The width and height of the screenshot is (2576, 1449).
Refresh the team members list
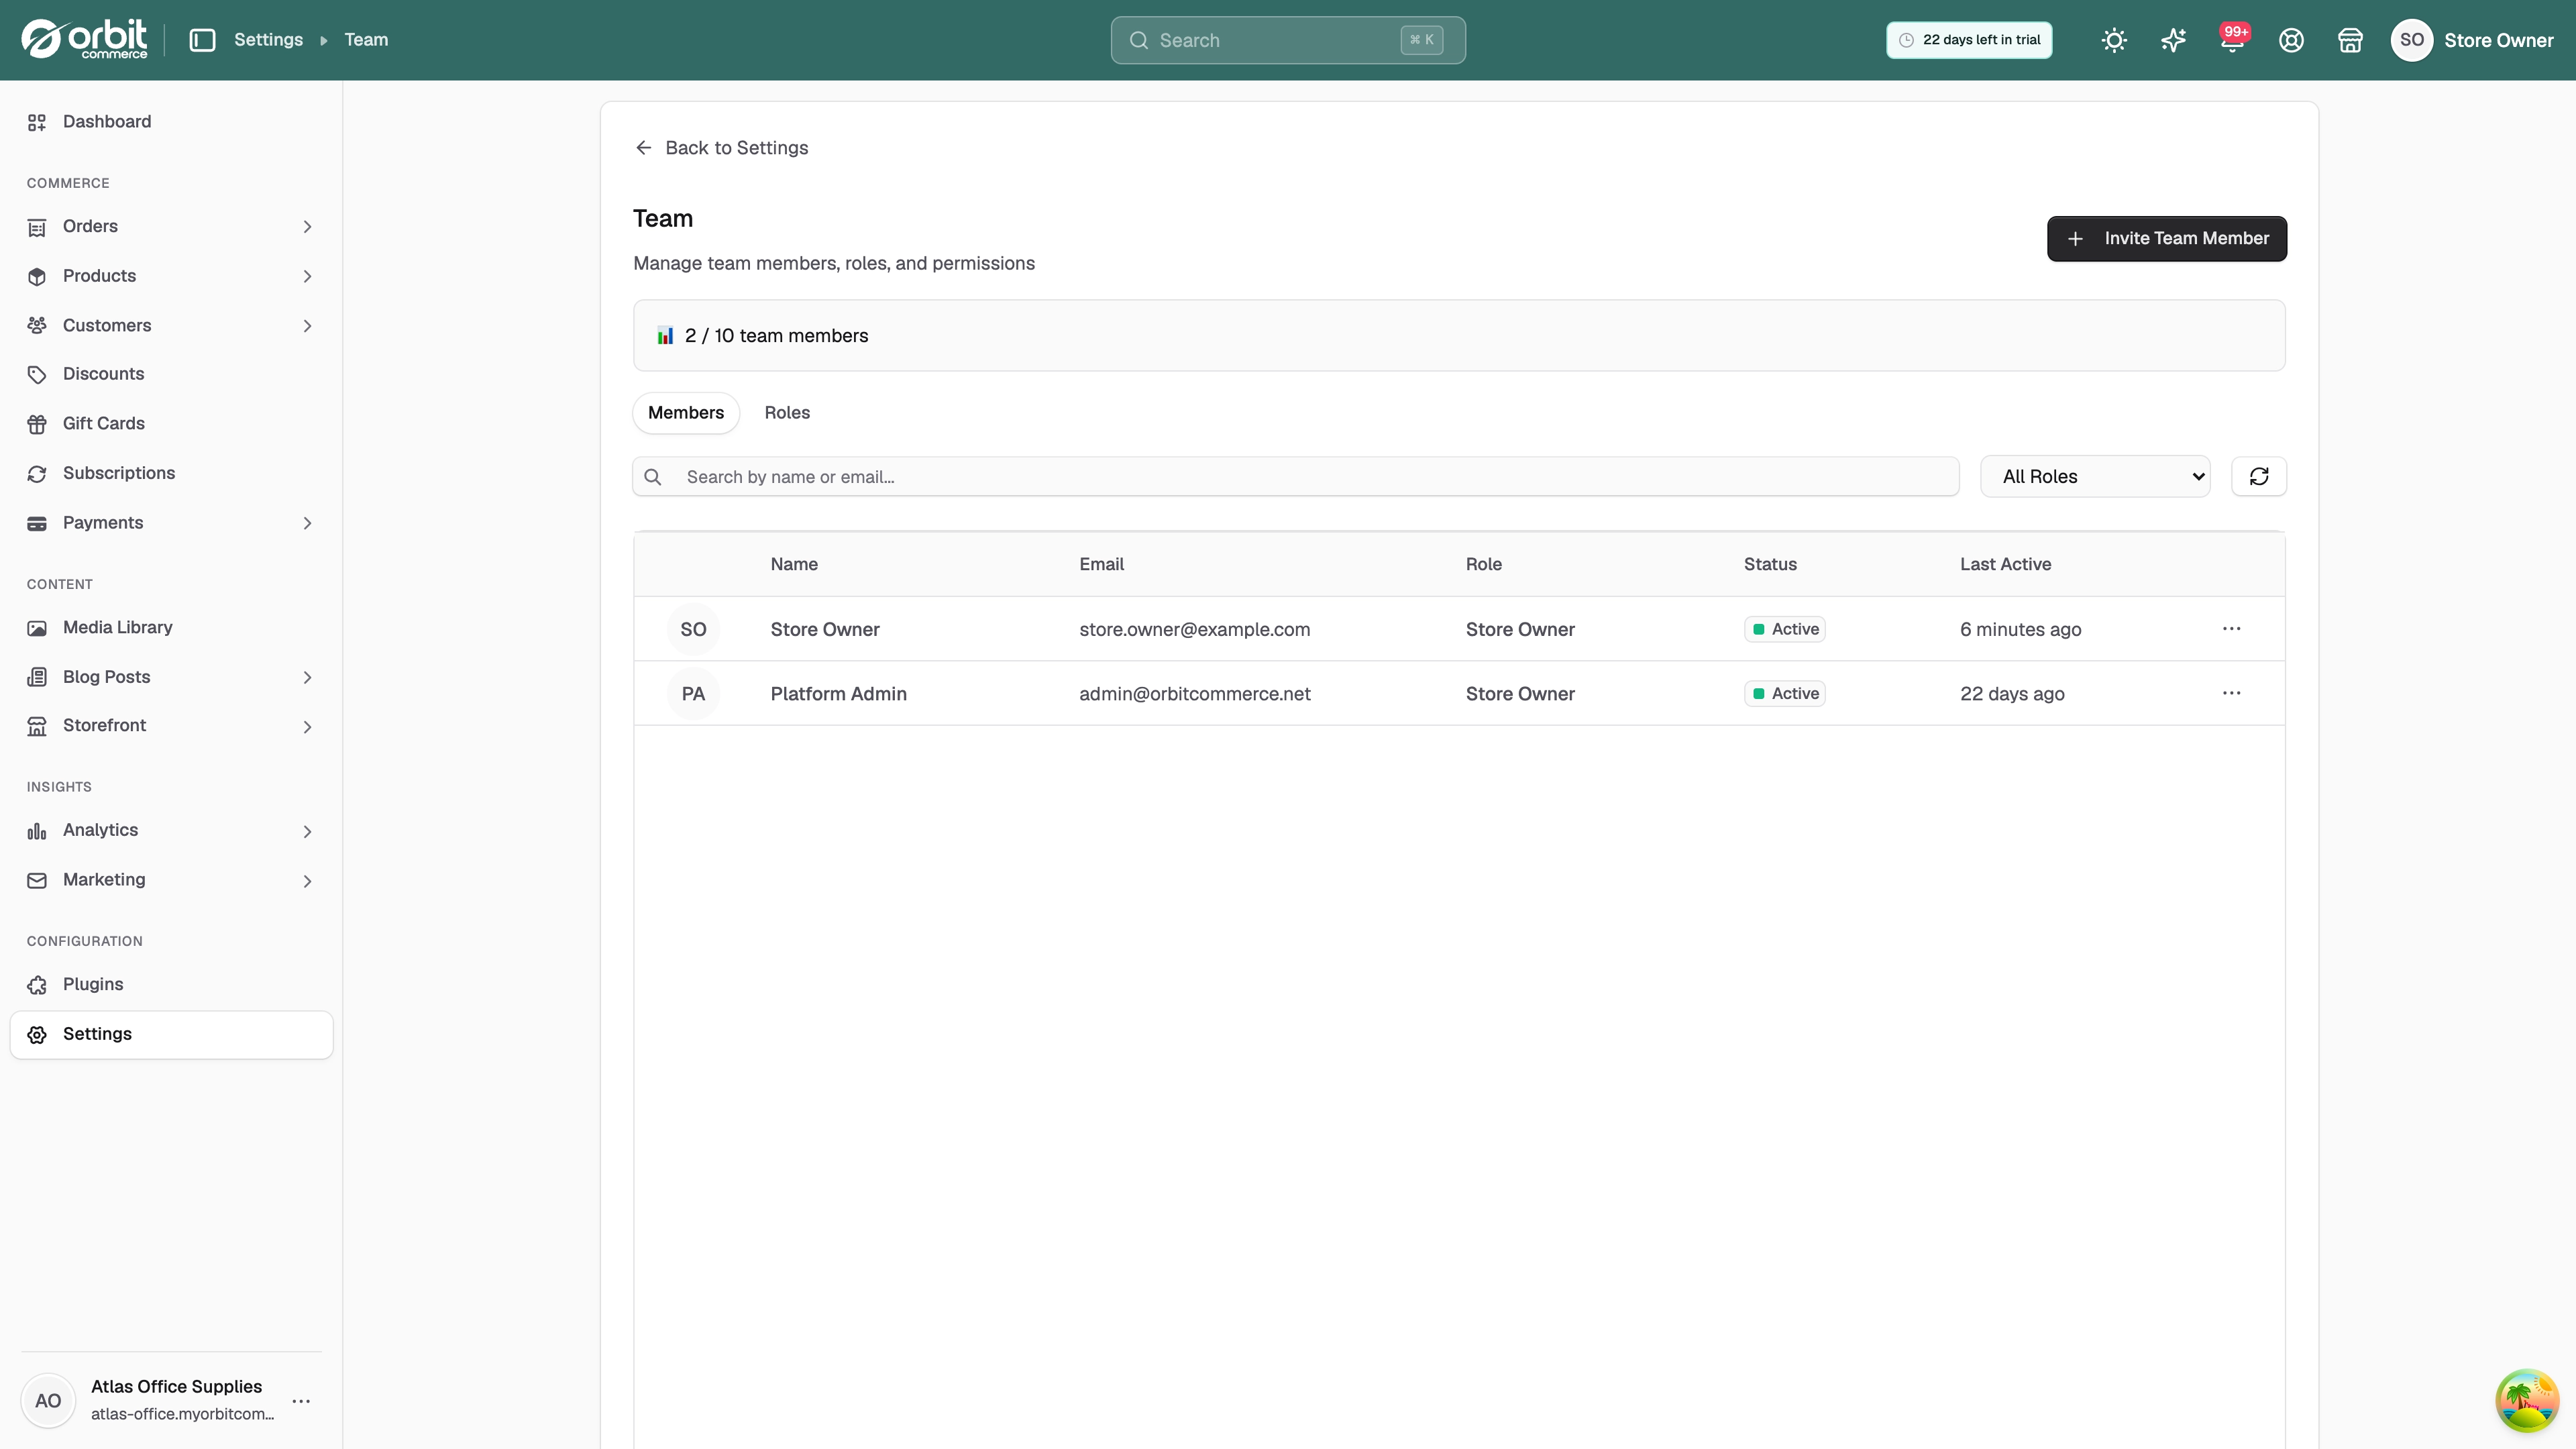[2258, 476]
